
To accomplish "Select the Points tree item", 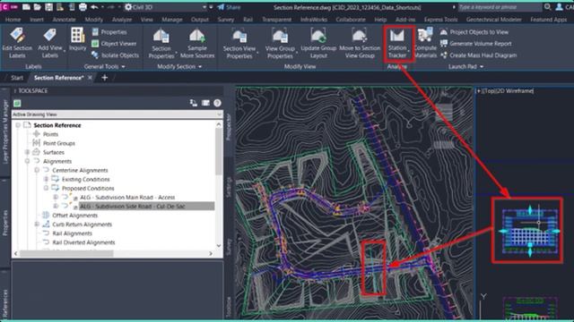I will [50, 134].
